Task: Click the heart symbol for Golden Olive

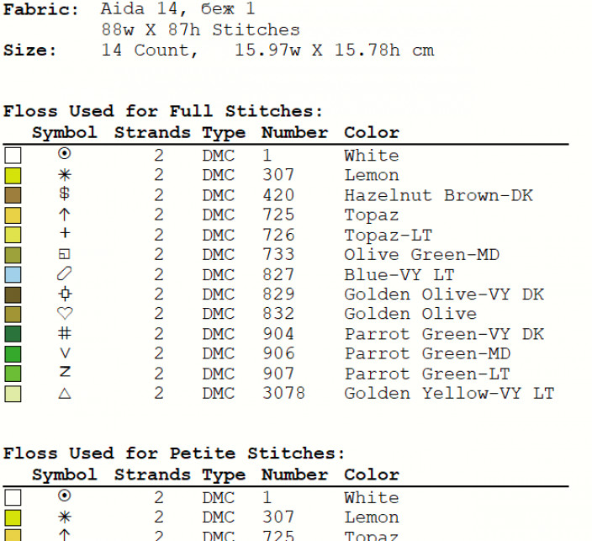Action: 65,313
